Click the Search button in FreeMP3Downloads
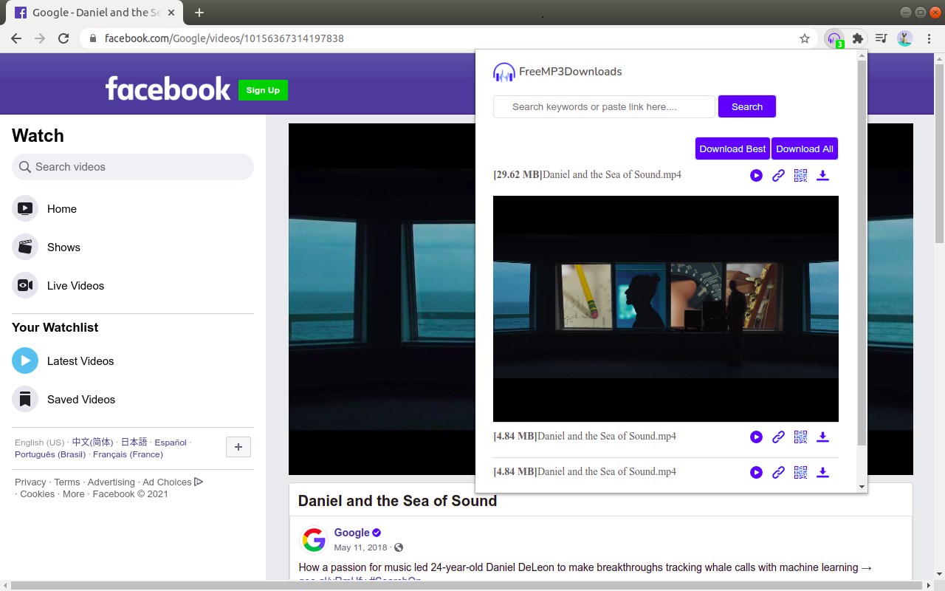The height and width of the screenshot is (591, 945). pos(747,106)
